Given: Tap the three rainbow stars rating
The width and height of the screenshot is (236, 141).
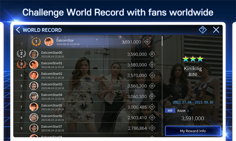Looking at the screenshot, I should (x=193, y=59).
